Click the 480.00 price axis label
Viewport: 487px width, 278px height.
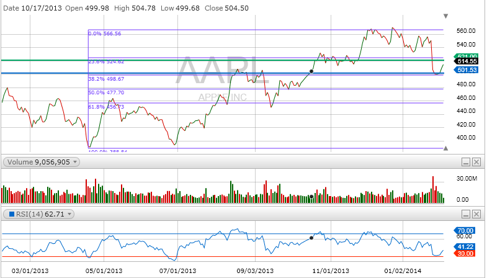coord(466,84)
